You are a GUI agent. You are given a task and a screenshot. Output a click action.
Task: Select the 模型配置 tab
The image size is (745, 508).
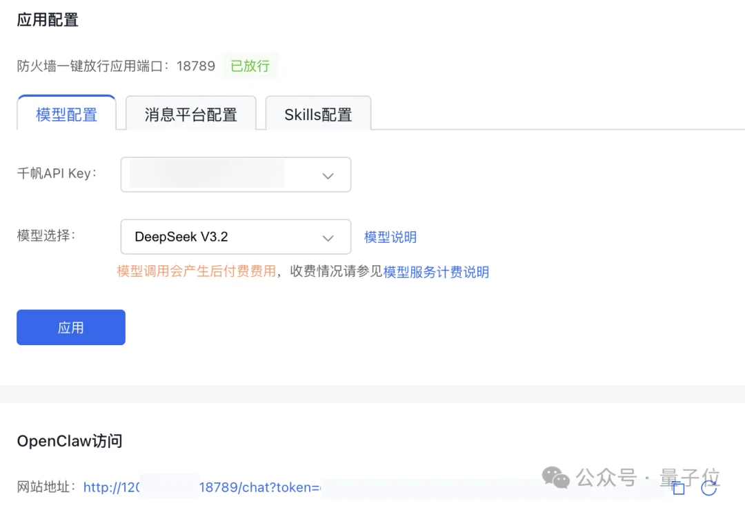pyautogui.click(x=66, y=115)
